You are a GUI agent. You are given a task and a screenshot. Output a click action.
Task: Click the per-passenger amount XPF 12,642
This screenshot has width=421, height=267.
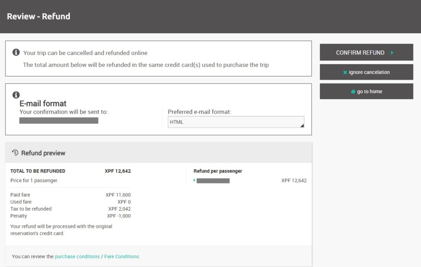[x=294, y=181]
